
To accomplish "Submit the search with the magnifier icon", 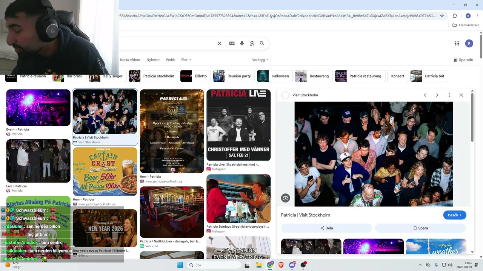I will coord(262,43).
